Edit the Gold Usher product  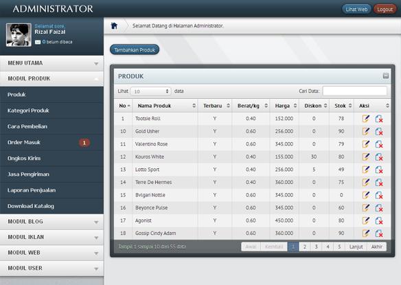coord(366,131)
